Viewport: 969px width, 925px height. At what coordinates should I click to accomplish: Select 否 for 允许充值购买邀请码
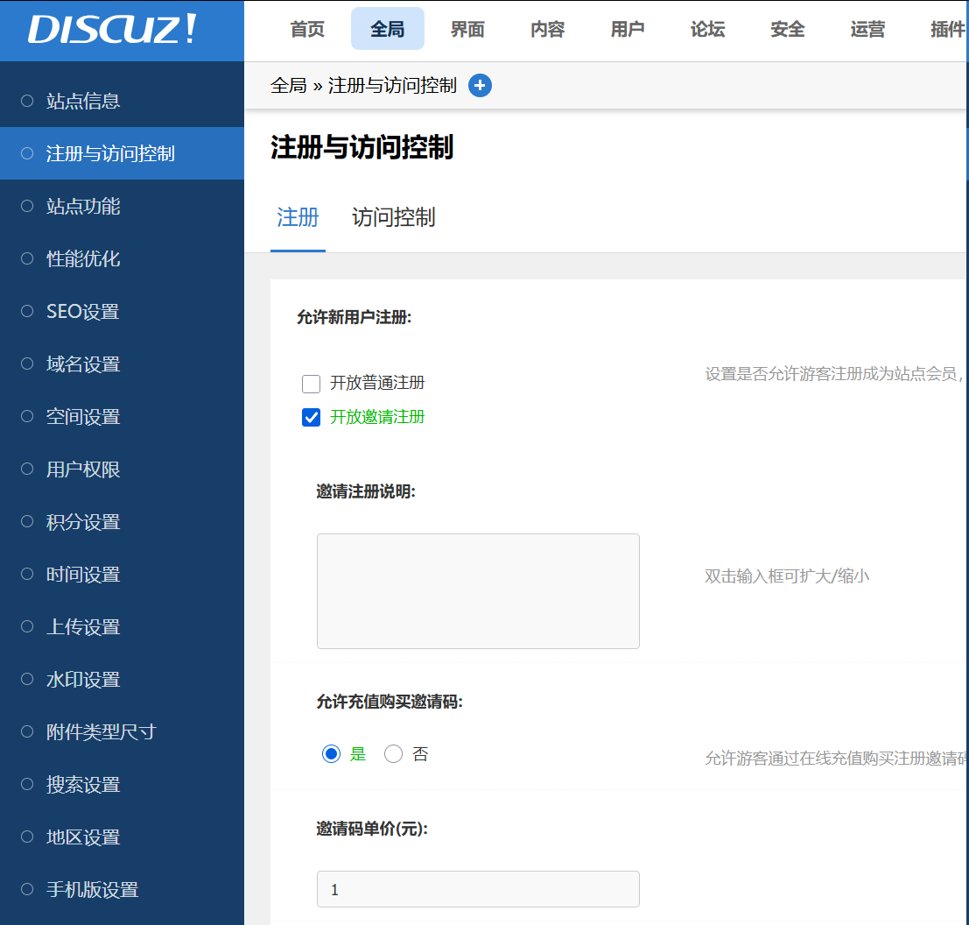(x=393, y=753)
